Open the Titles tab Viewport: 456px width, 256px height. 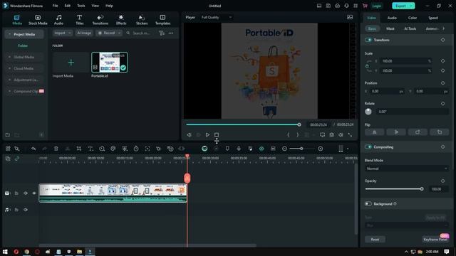click(x=79, y=20)
